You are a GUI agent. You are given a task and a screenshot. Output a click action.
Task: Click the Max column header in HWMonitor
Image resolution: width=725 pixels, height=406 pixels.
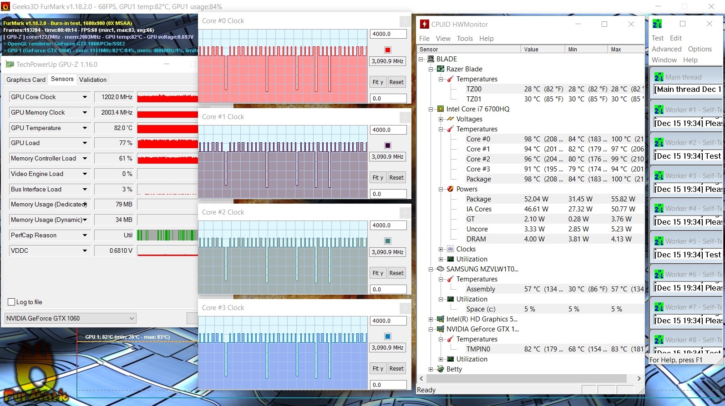click(626, 49)
